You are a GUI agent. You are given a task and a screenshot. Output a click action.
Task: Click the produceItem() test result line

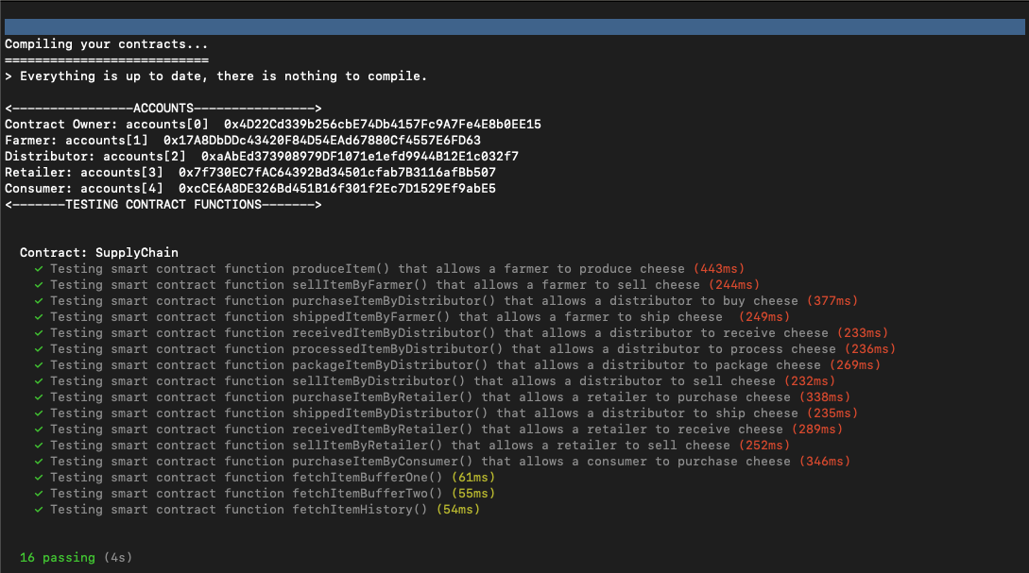(x=390, y=269)
